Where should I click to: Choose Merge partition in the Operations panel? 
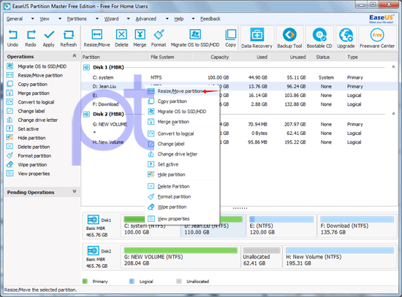point(34,93)
